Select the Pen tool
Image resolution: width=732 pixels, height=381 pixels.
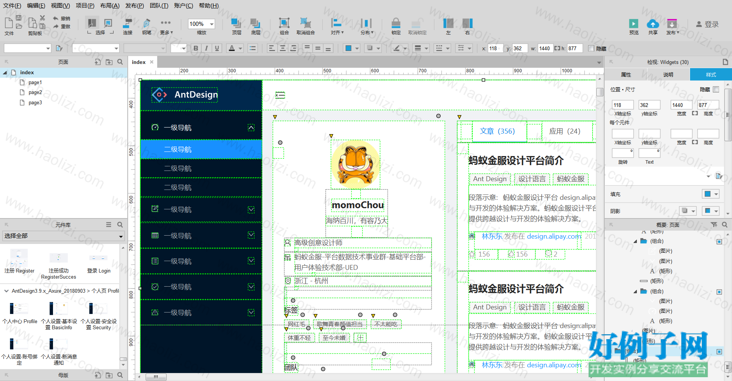[147, 26]
